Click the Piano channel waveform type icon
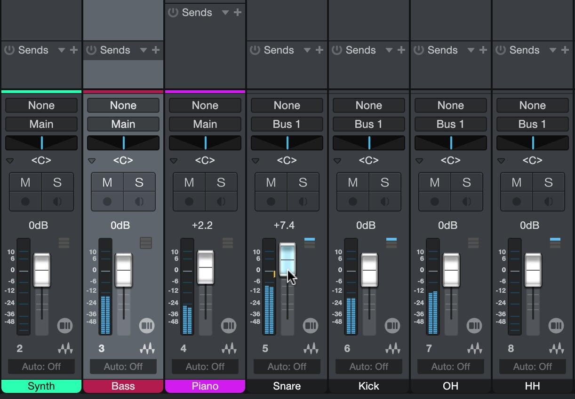This screenshot has height=399, width=575. tap(229, 348)
